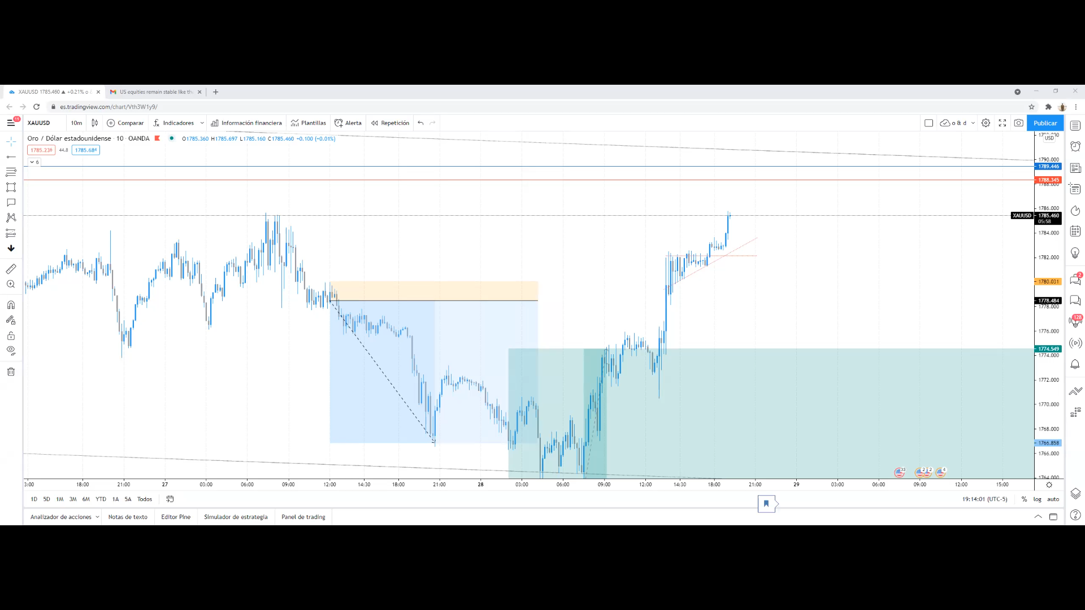Image resolution: width=1085 pixels, height=610 pixels.
Task: Click the Publicar button
Action: coord(1045,123)
